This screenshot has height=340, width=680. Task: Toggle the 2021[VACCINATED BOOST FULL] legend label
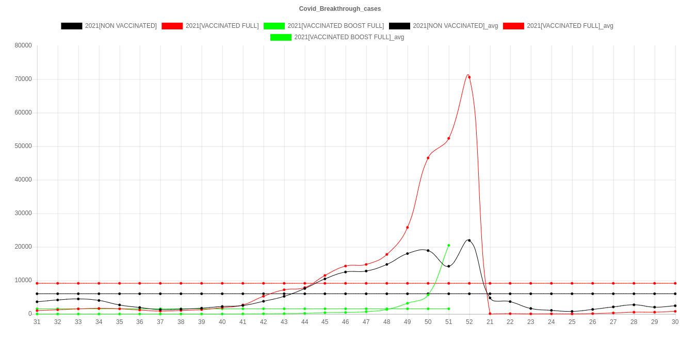[335, 26]
